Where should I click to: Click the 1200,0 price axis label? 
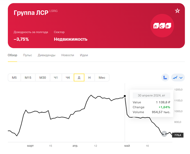click(178, 90)
